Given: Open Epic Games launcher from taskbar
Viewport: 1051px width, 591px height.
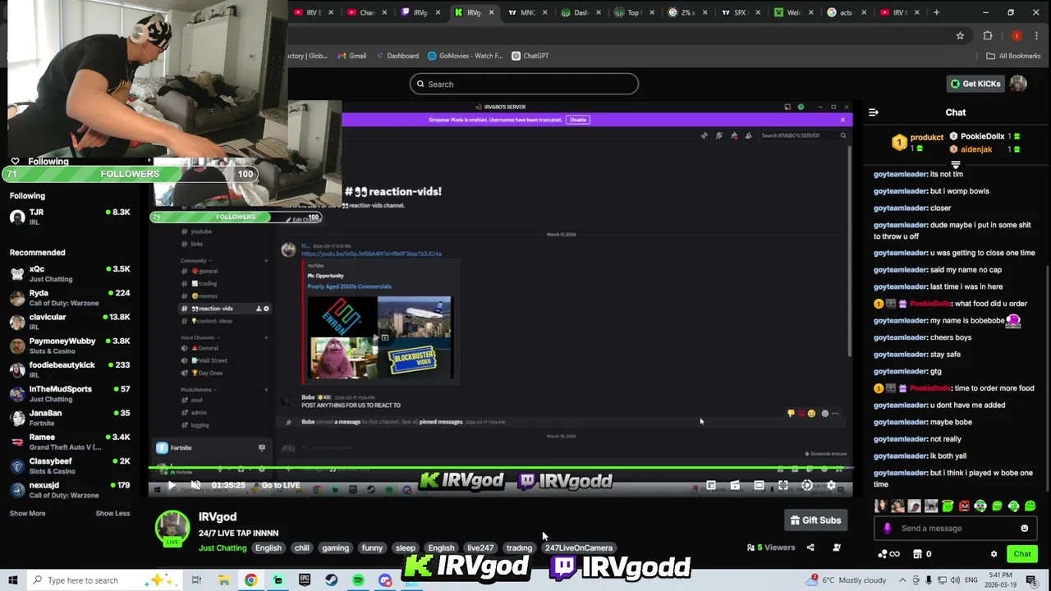Looking at the screenshot, I should tap(305, 580).
